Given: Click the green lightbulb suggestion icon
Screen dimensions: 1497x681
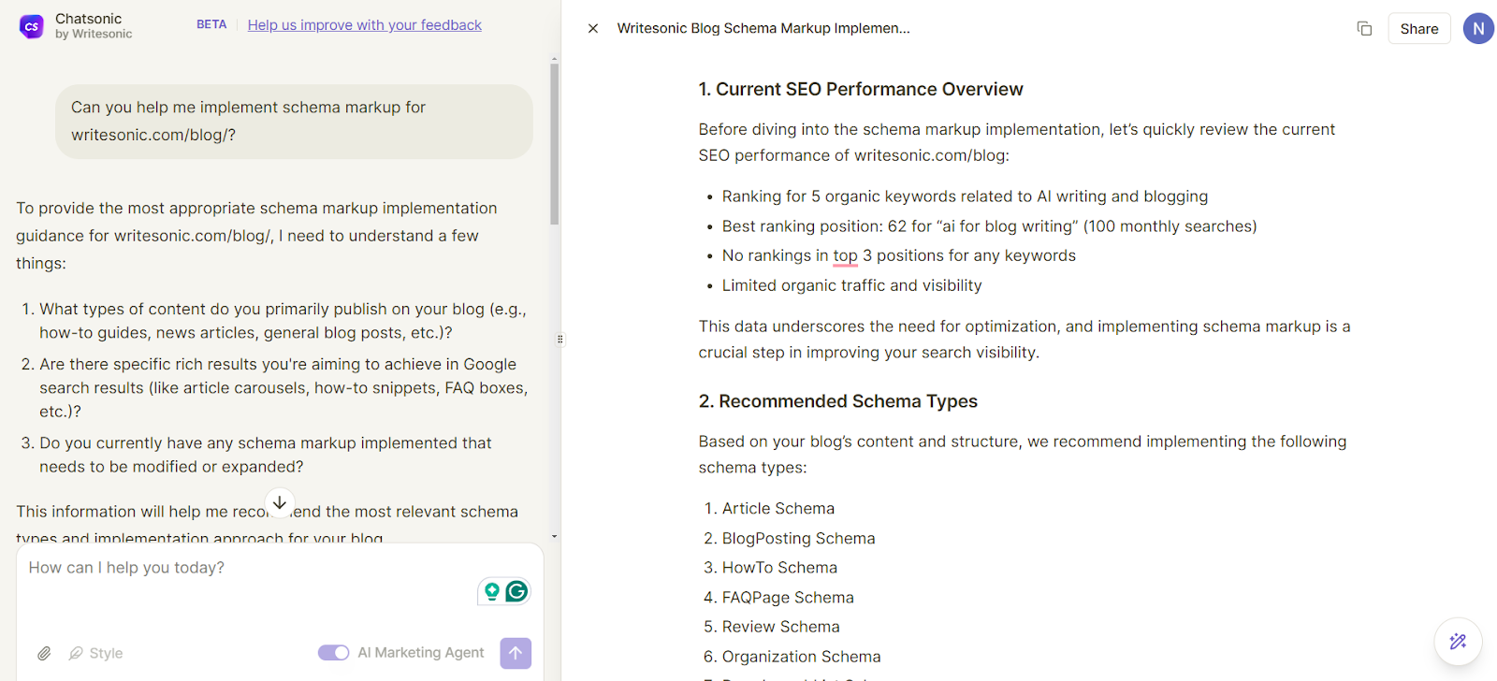Looking at the screenshot, I should coord(491,591).
